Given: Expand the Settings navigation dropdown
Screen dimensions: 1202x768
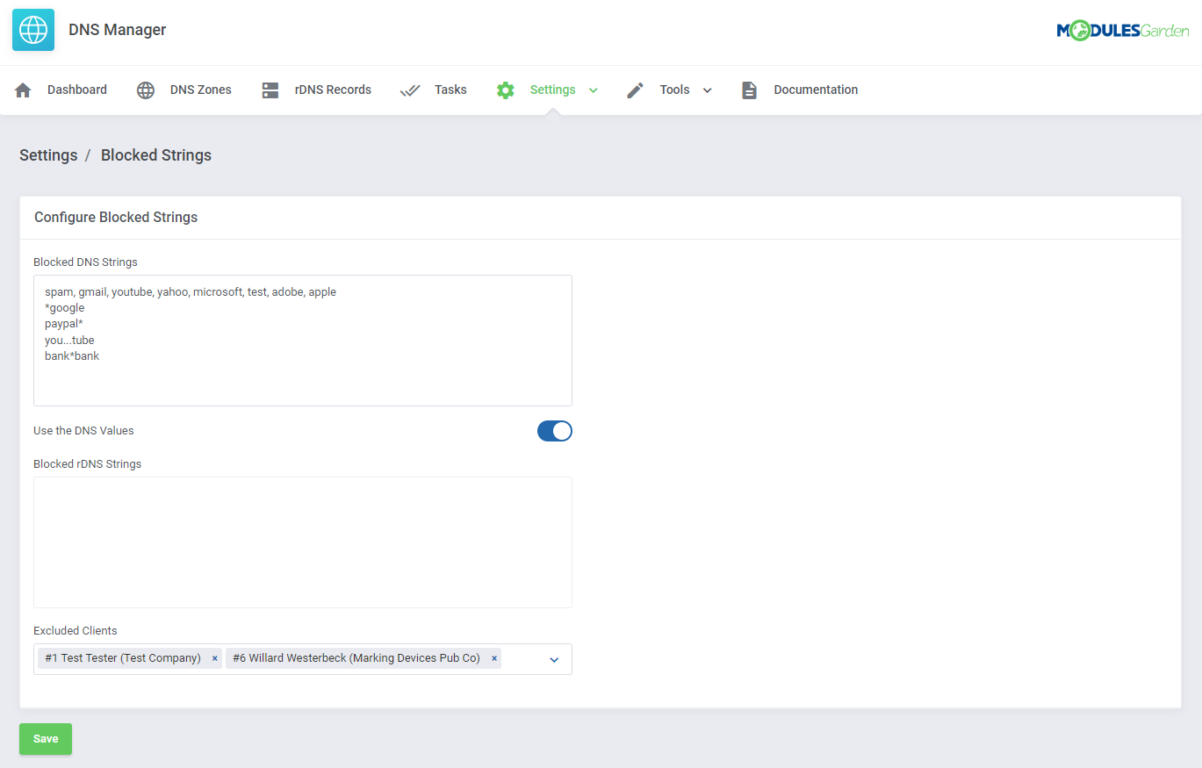Looking at the screenshot, I should (x=593, y=89).
